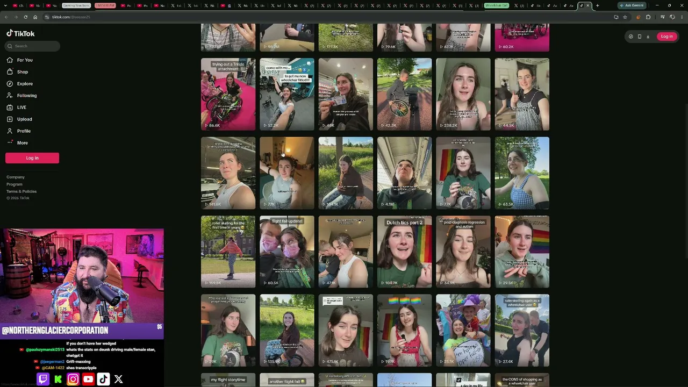This screenshot has width=688, height=387.
Task: Play the video with 44.5K views
Action: tap(522, 94)
